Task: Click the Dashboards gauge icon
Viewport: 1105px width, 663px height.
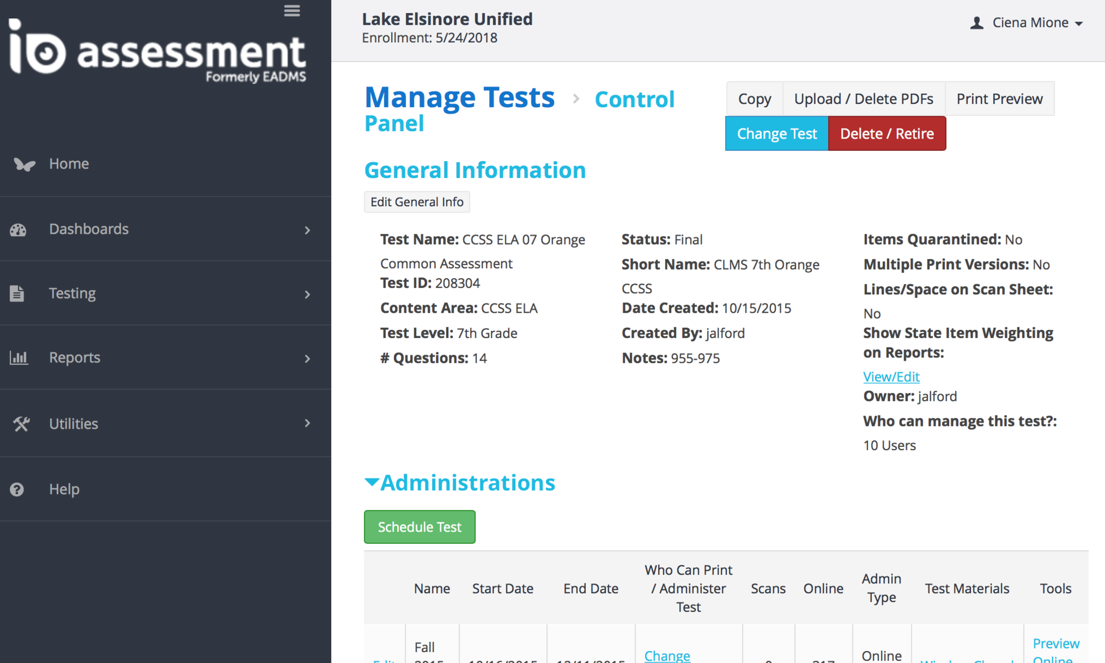Action: click(18, 230)
